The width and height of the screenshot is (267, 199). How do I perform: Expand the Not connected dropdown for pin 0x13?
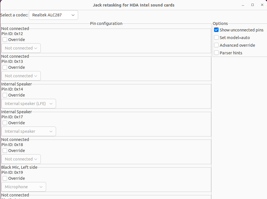21,76
